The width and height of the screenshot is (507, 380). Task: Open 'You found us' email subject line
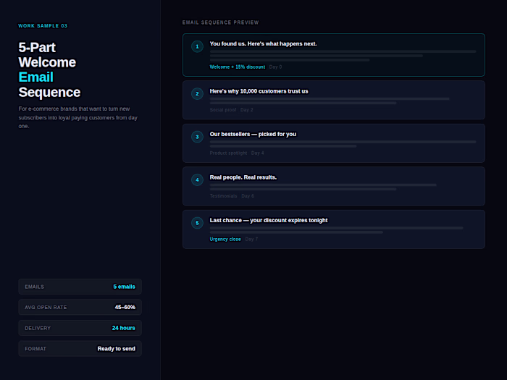[263, 43]
